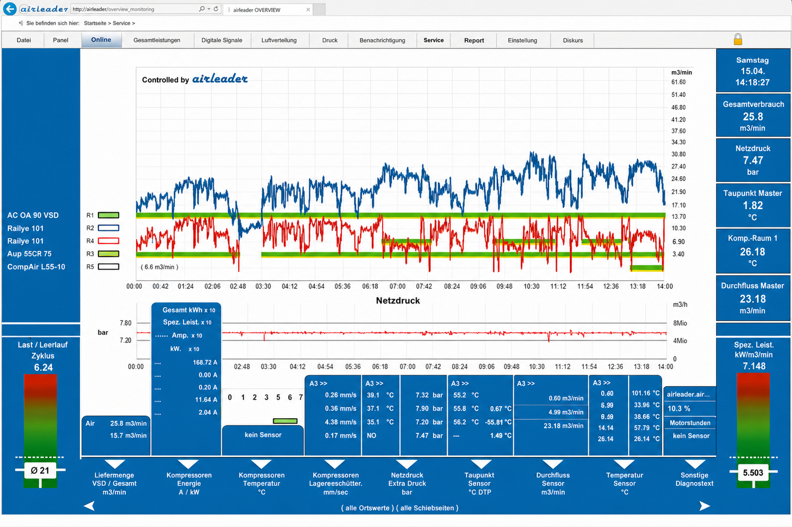Toggle the R2 blue legend box
The image size is (792, 527).
[x=109, y=228]
